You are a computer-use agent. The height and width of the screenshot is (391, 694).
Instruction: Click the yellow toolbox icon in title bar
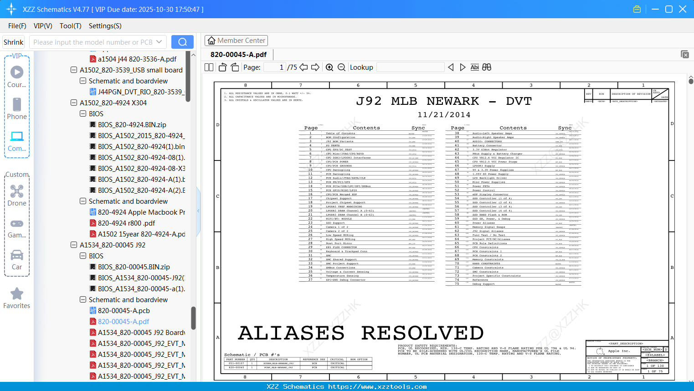pyautogui.click(x=637, y=9)
